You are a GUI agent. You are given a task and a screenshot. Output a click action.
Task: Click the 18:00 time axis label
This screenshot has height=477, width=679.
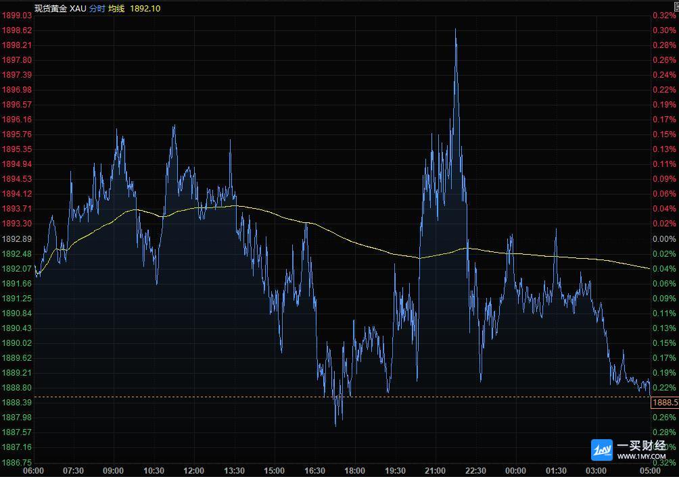[x=354, y=470]
